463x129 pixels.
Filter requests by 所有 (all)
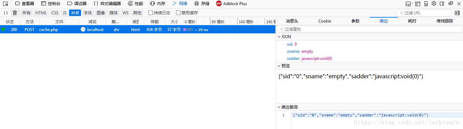27,13
